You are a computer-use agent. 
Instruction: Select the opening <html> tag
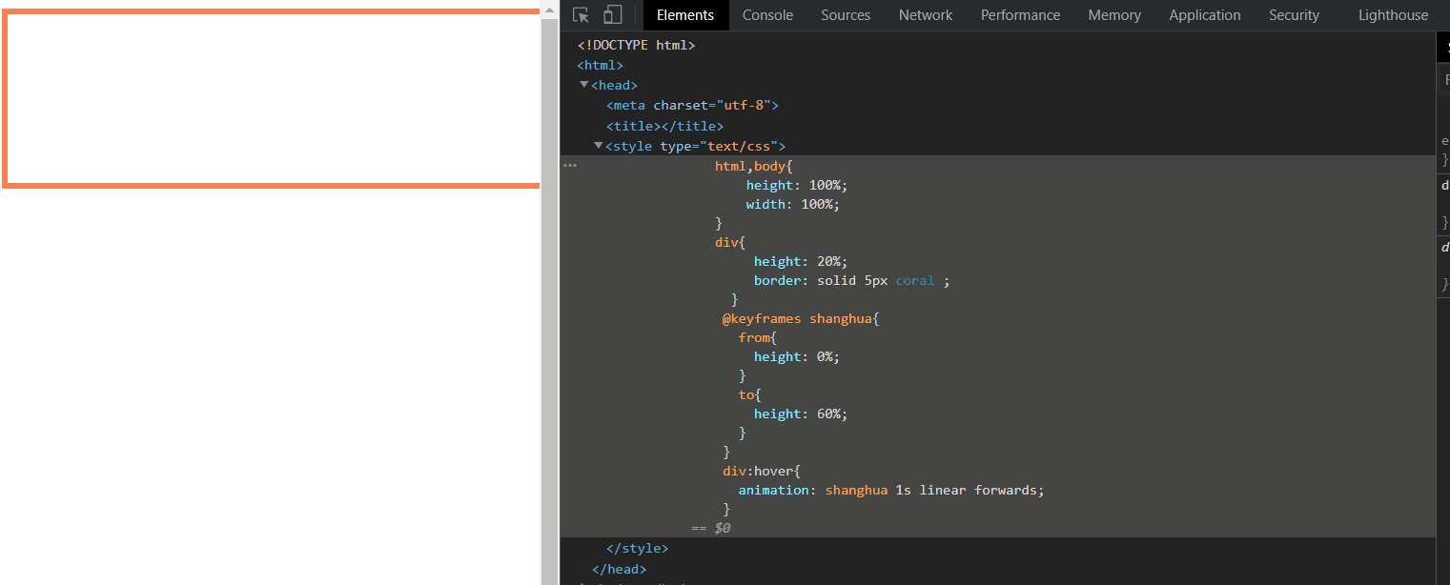pyautogui.click(x=600, y=66)
